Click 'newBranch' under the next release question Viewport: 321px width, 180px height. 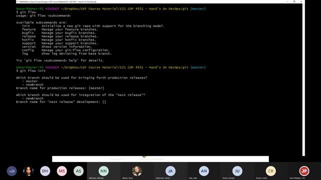35,98
